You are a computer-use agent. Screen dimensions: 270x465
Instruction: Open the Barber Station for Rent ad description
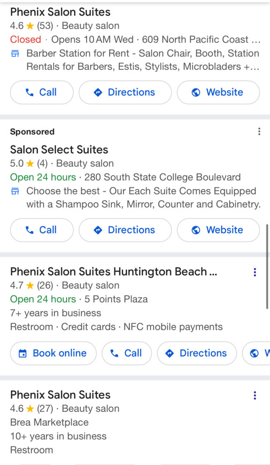[142, 60]
